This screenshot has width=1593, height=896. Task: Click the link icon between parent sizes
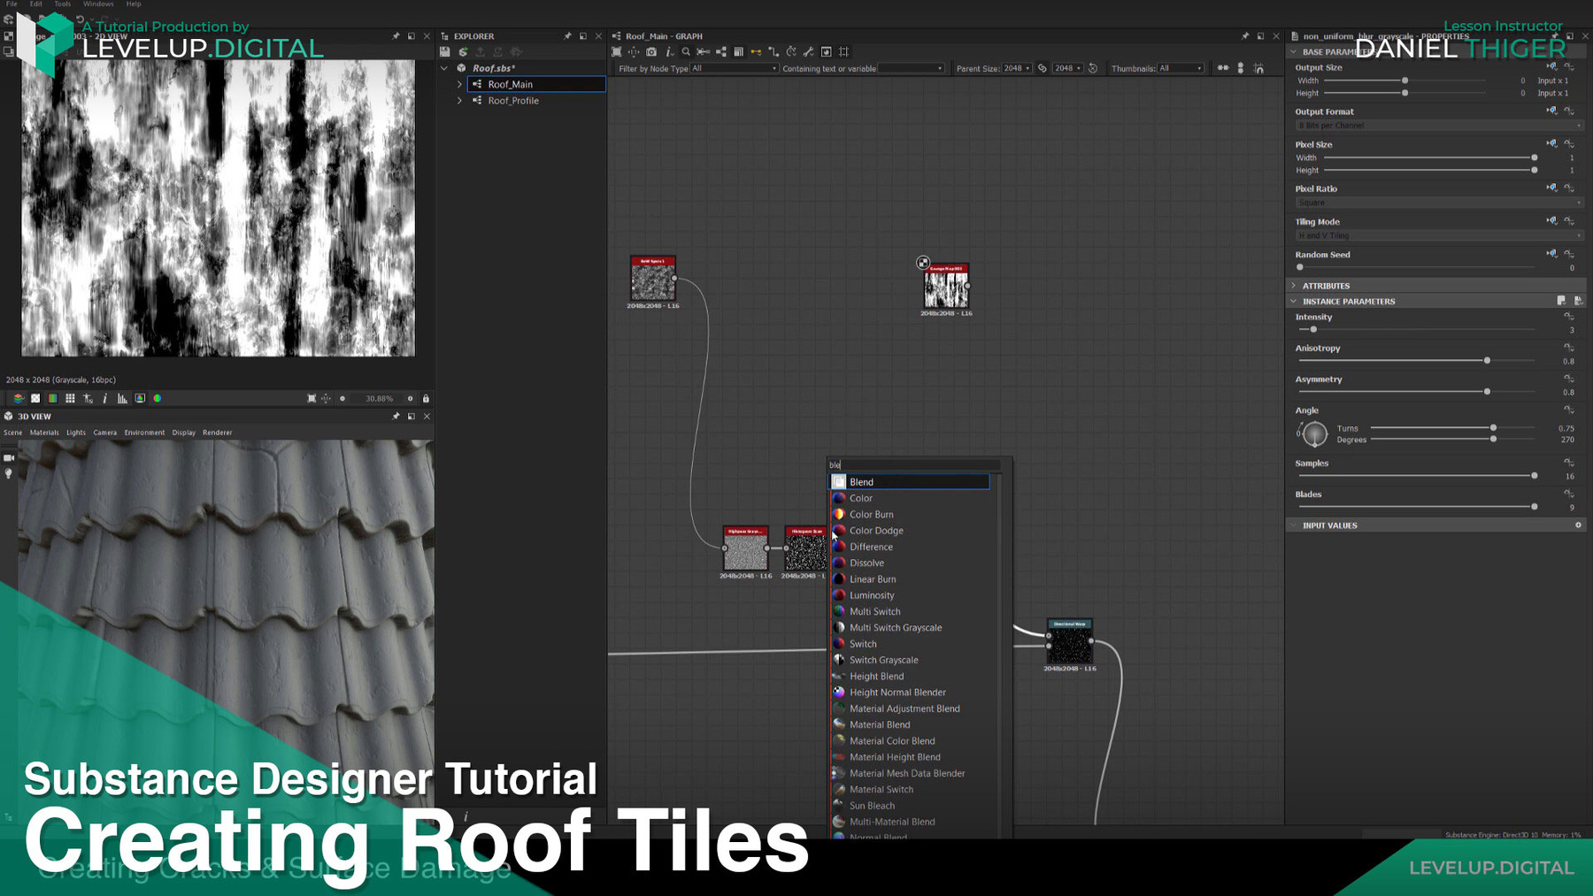[1043, 68]
